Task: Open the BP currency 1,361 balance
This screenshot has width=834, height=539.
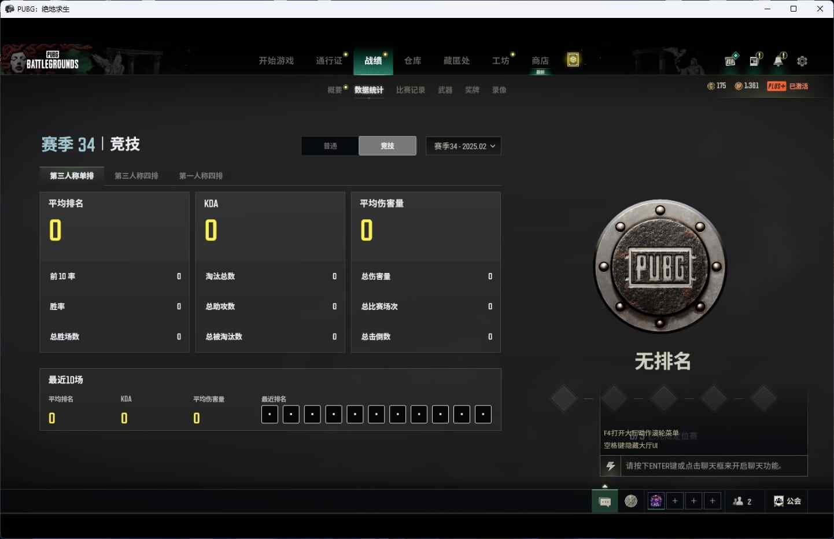Action: [747, 86]
